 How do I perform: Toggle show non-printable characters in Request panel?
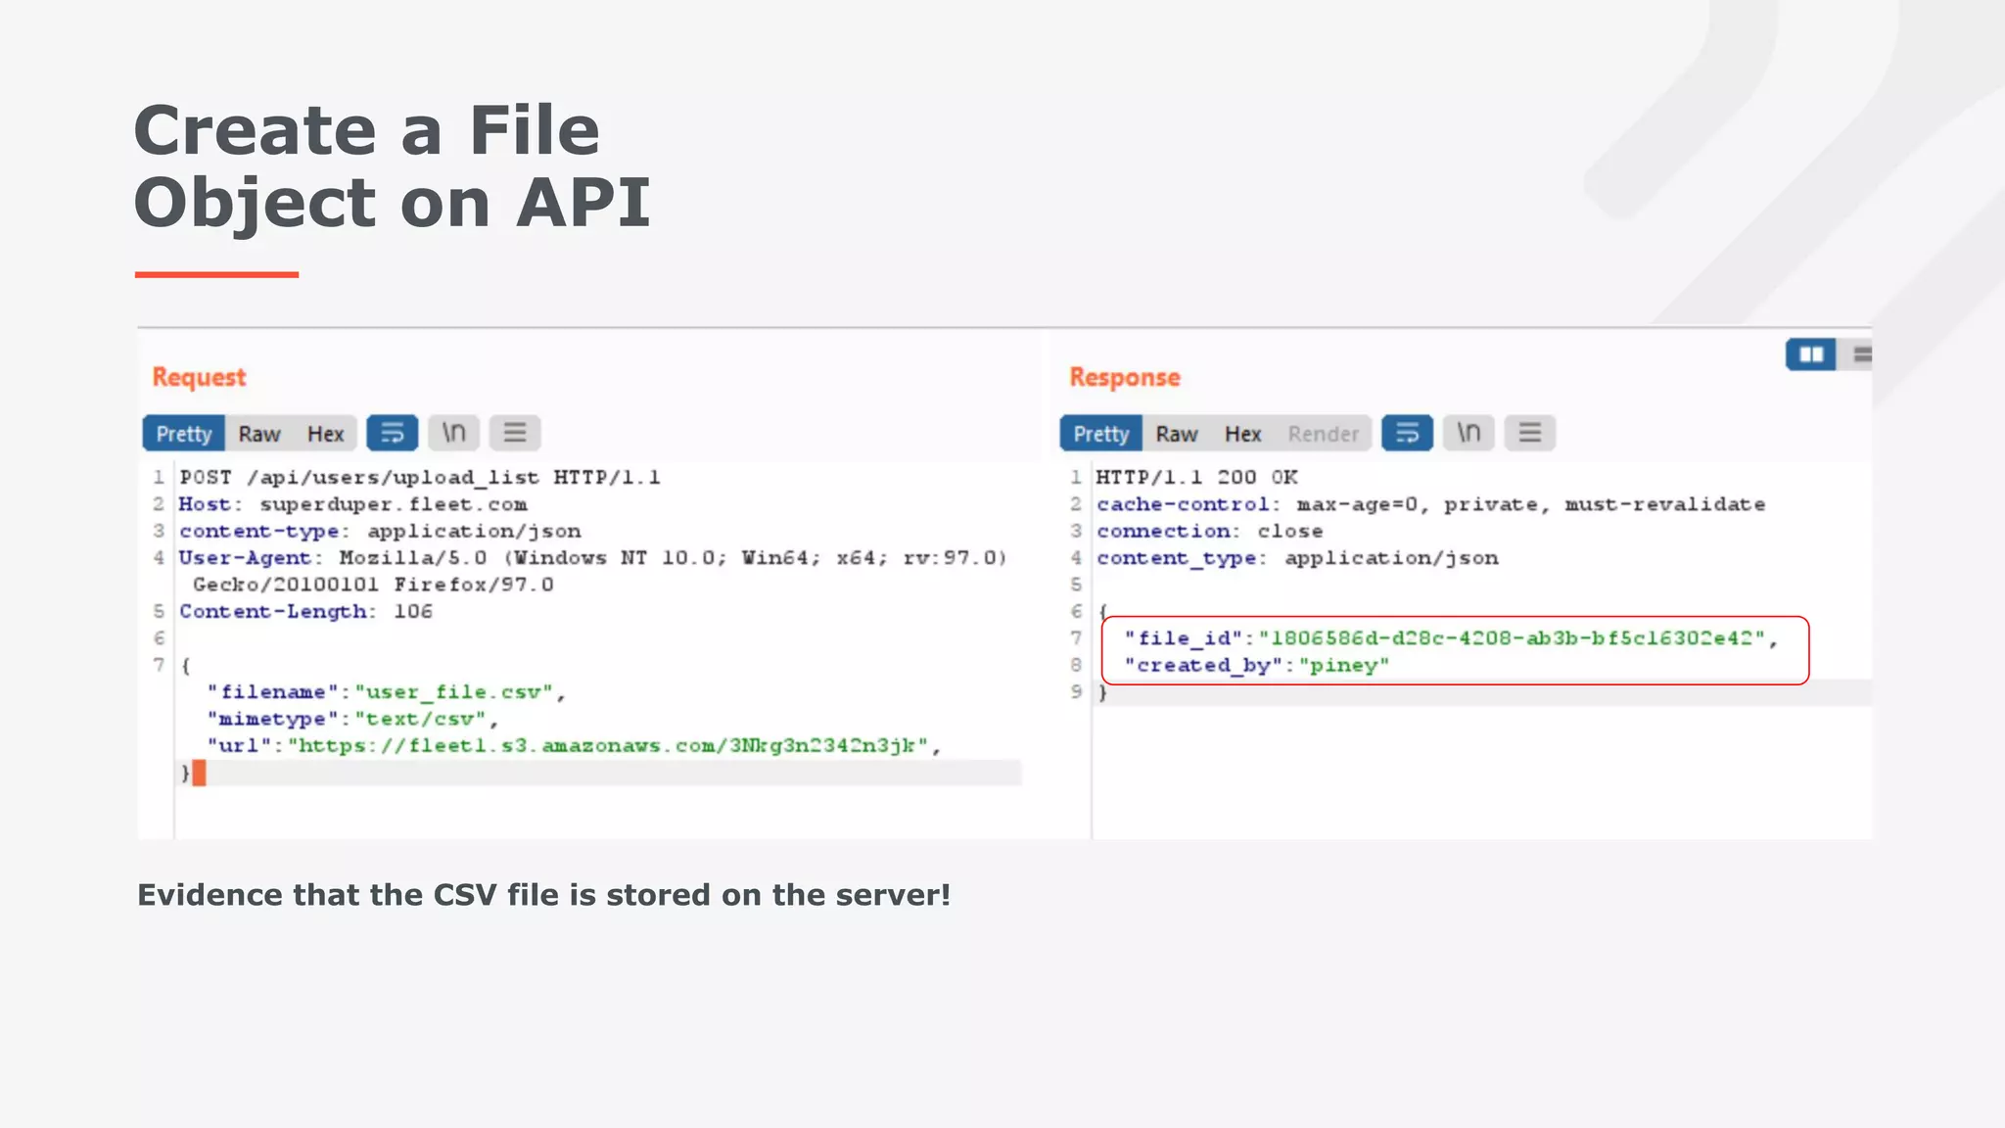tap(453, 433)
